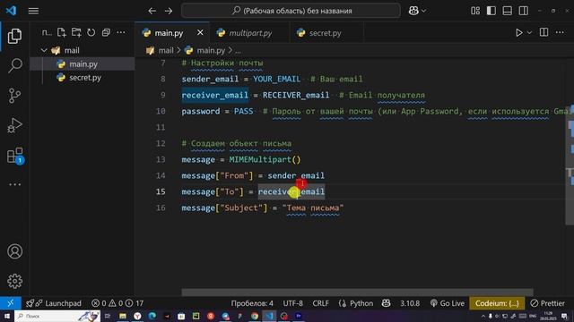Navigate forward with the right arrow
This screenshot has width=574, height=322.
[x=169, y=11]
